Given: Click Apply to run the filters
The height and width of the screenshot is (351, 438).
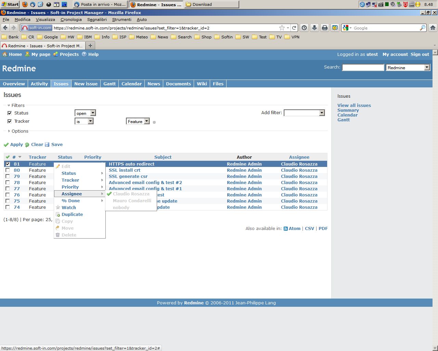Looking at the screenshot, I should pyautogui.click(x=13, y=145).
